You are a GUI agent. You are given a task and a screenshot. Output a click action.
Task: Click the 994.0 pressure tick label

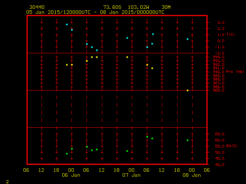(219, 57)
